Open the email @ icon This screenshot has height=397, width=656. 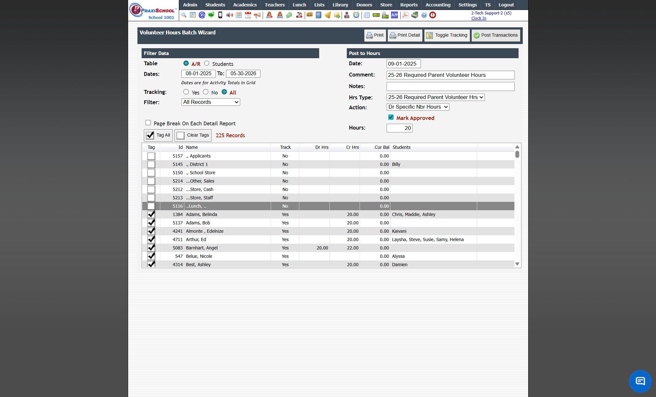pos(202,15)
